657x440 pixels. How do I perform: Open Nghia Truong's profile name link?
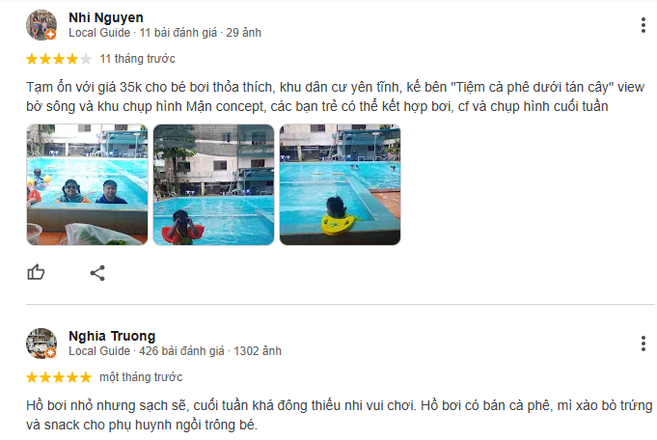click(112, 336)
